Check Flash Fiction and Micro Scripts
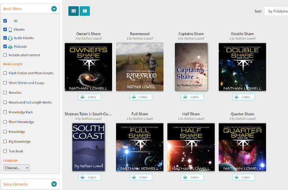288x190 pixels. click(x=5, y=73)
